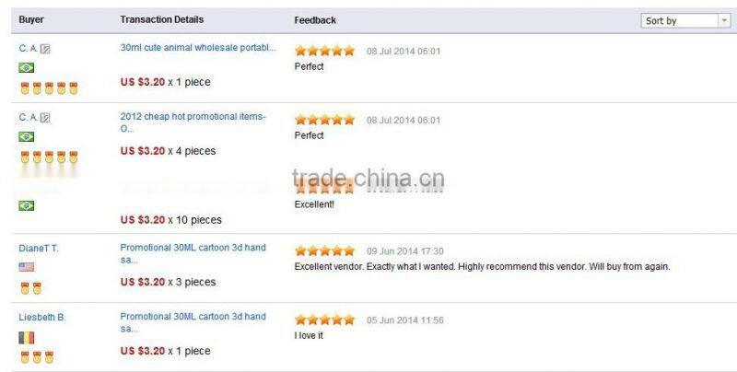Click the Transaction Details column header
Image resolution: width=737 pixels, height=372 pixels.
pos(162,19)
